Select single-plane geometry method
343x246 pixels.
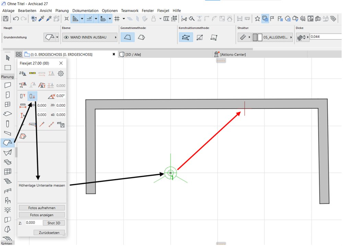[x=128, y=37]
